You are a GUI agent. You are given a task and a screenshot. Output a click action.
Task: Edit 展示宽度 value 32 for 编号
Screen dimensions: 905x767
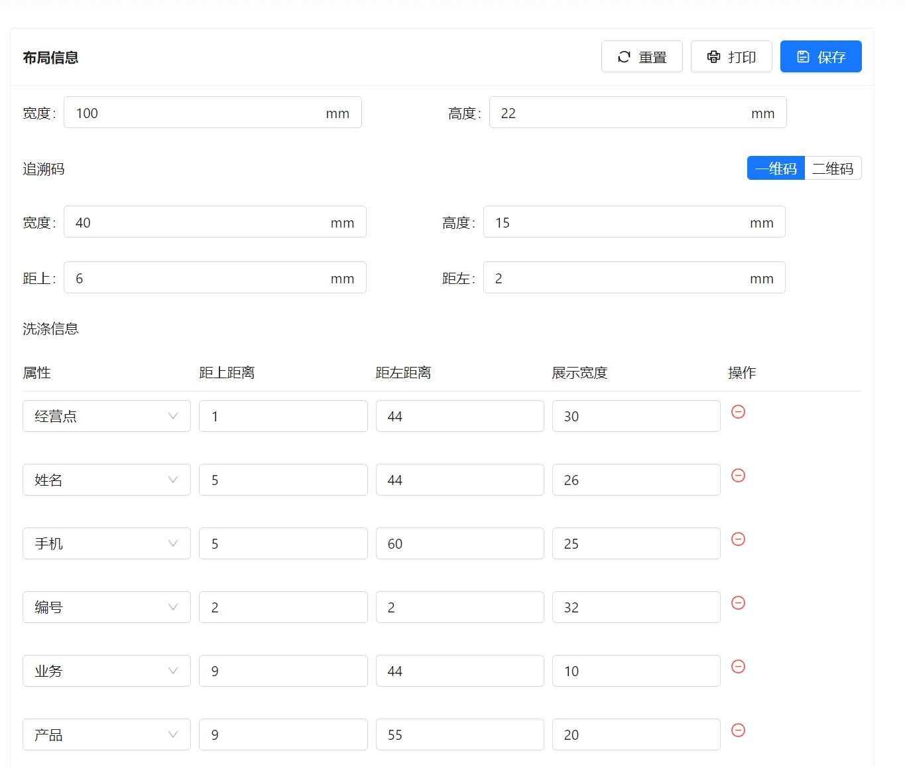(x=636, y=607)
